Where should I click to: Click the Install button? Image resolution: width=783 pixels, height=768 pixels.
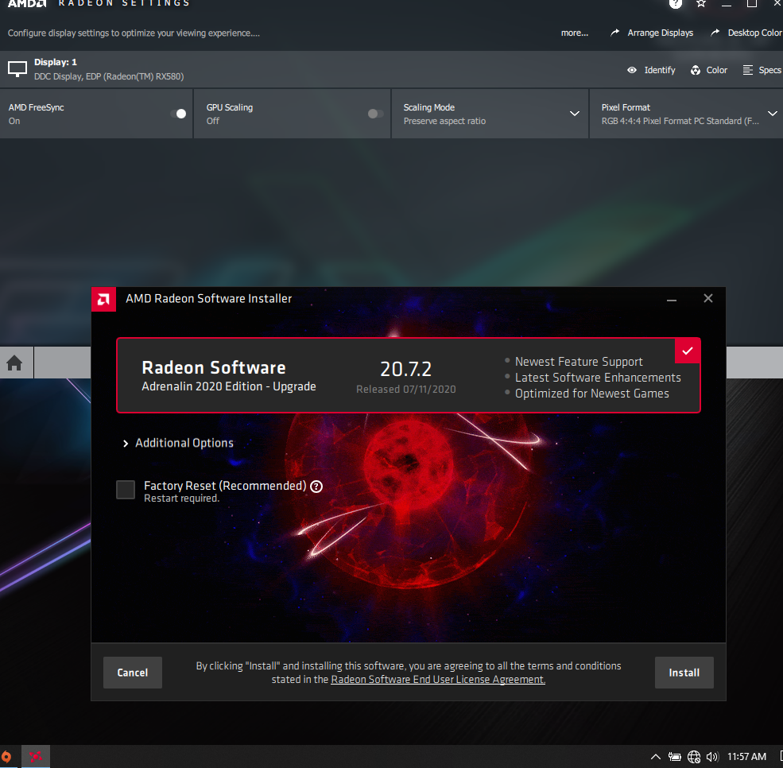[x=684, y=673]
